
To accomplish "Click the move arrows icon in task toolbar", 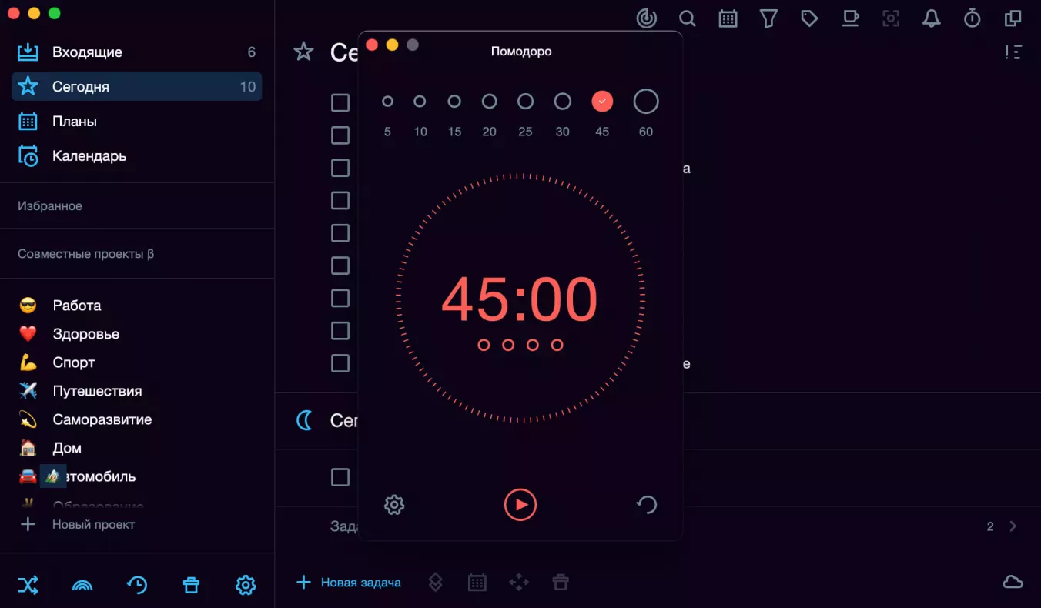I will tap(519, 583).
